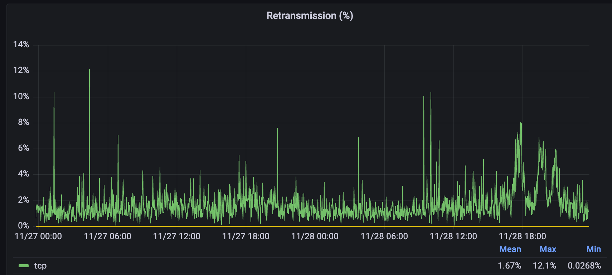This screenshot has width=612, height=275.
Task: Click the 11/28 18:00 time axis label
Action: (522, 236)
